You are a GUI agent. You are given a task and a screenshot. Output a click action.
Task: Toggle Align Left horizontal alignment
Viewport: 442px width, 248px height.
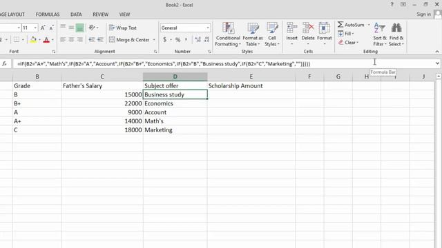point(63,40)
